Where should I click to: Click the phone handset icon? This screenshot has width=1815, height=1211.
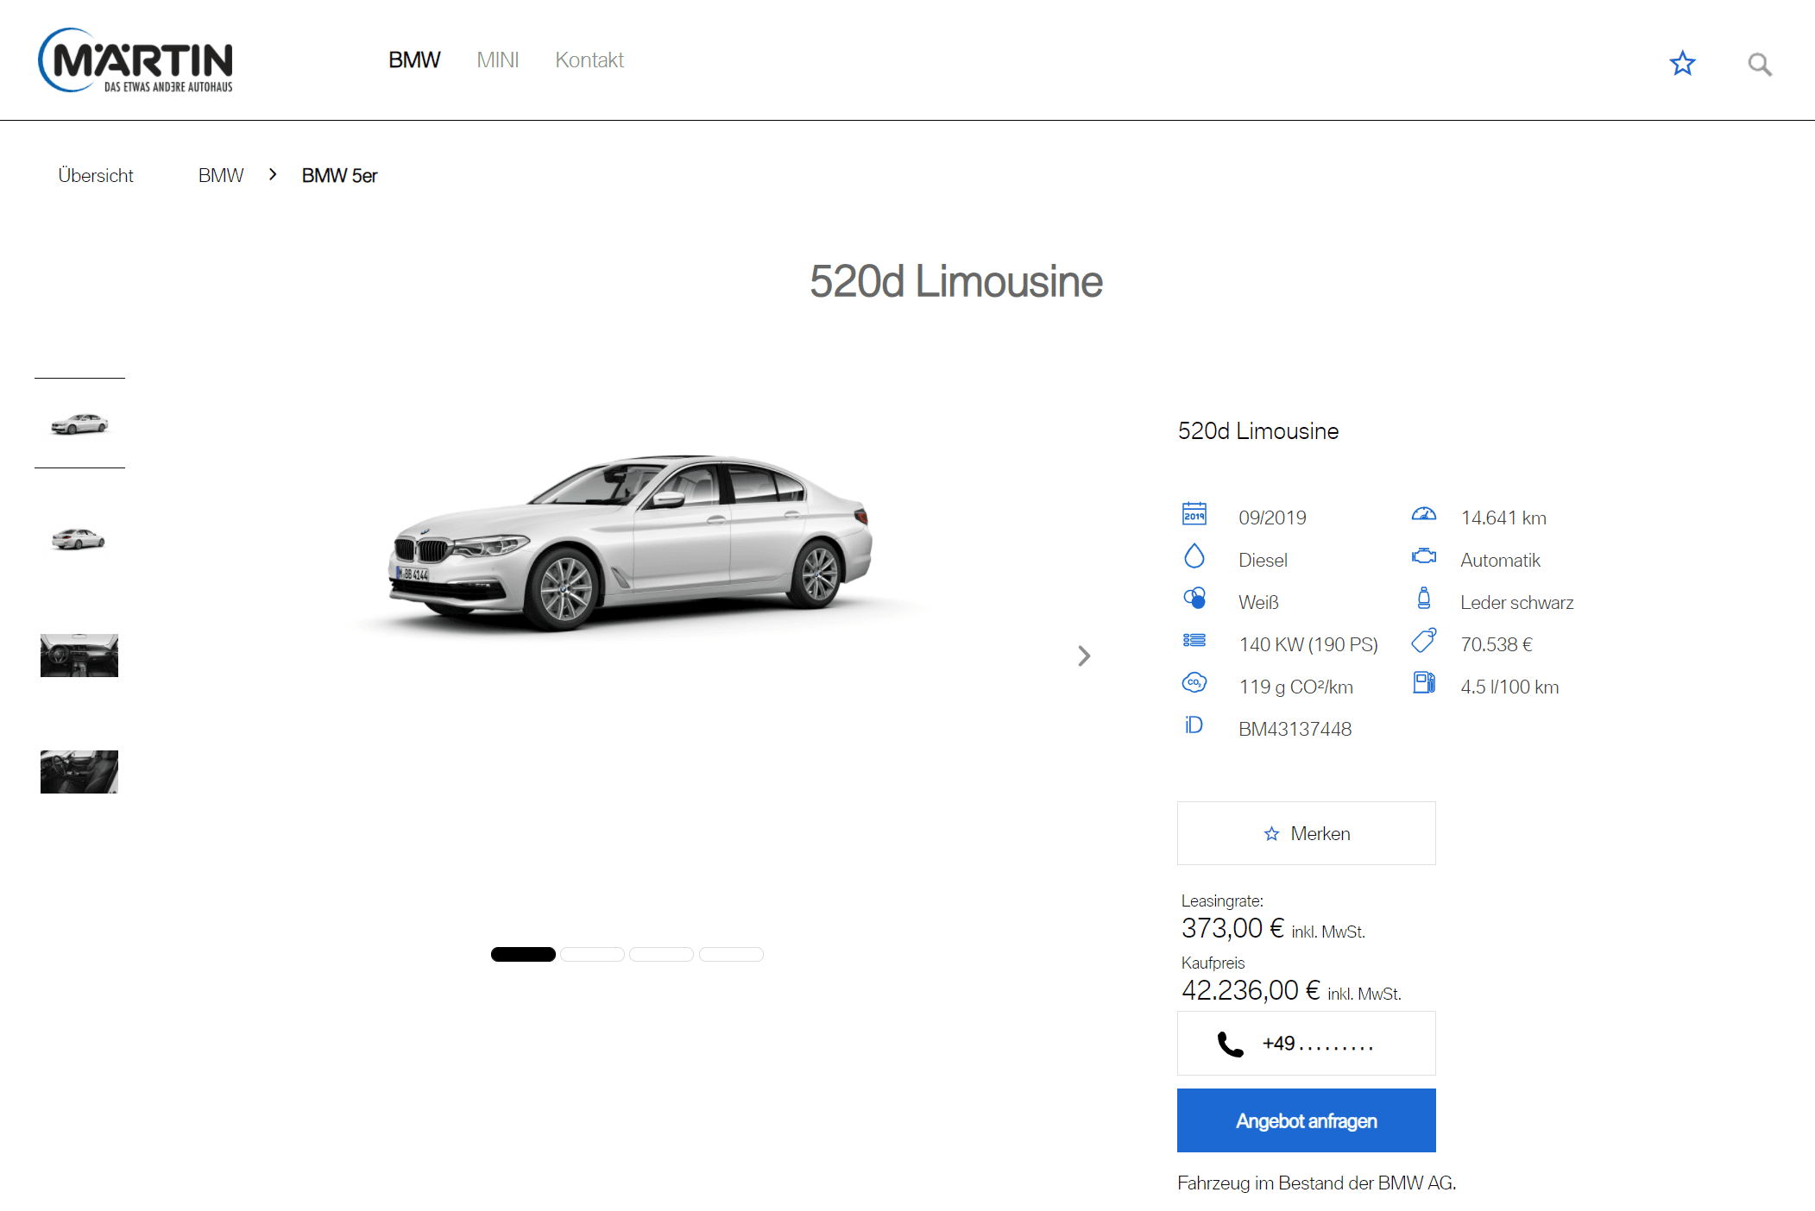tap(1230, 1045)
